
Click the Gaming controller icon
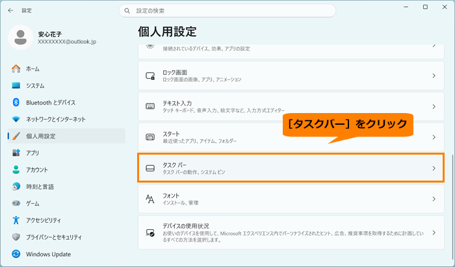(16, 203)
